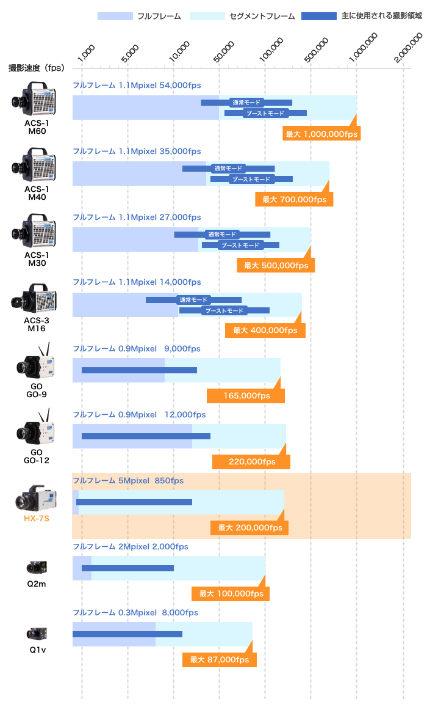The height and width of the screenshot is (710, 427).
Task: Click the ACS-3 M16 ブーストモード bar
Action: click(x=224, y=310)
